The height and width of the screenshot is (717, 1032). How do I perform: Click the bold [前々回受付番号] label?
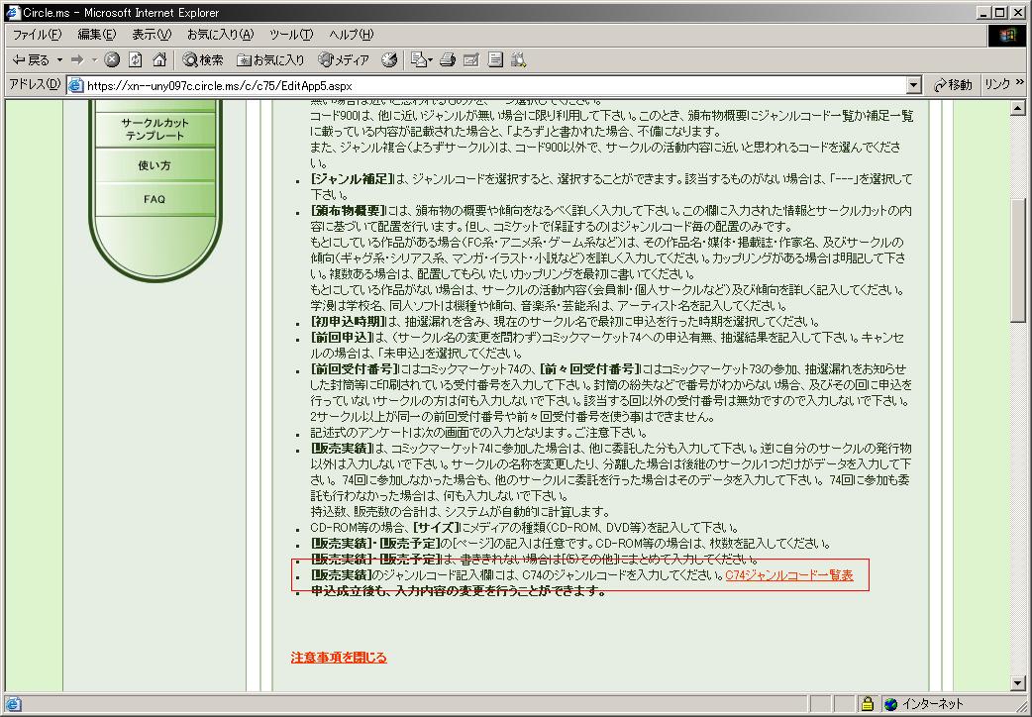(589, 368)
